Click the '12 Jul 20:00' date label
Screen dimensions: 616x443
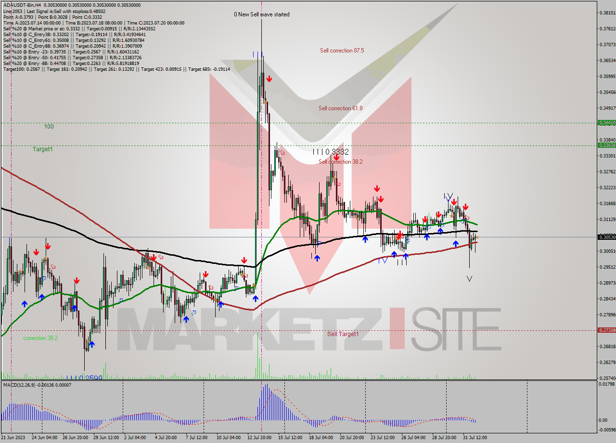(x=260, y=438)
